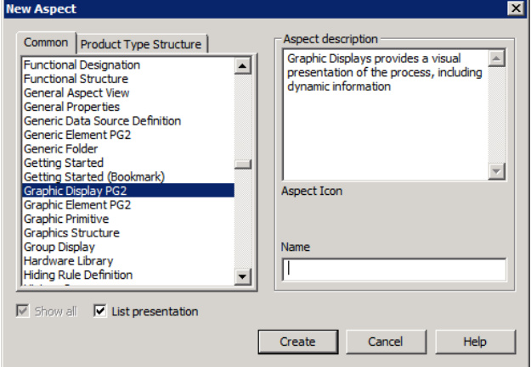Open Help for New Aspect
The height and width of the screenshot is (367, 531).
pos(474,342)
